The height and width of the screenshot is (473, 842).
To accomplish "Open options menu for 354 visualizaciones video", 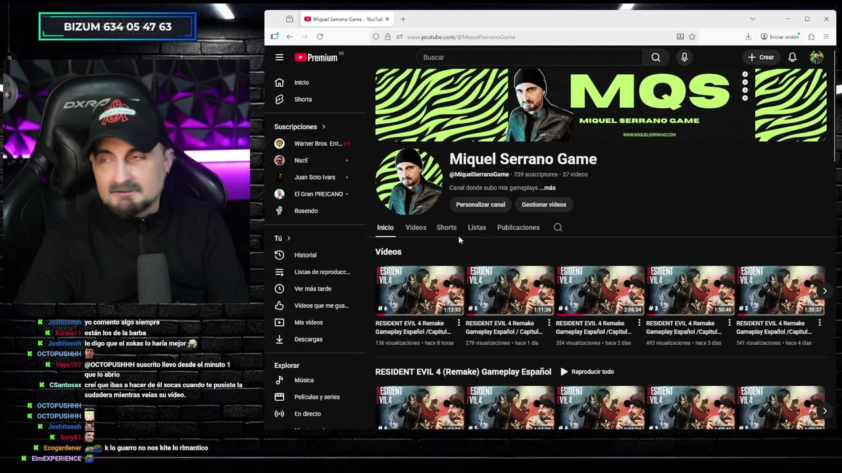I will click(x=639, y=323).
